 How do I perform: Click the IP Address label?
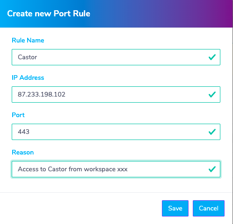28,77
